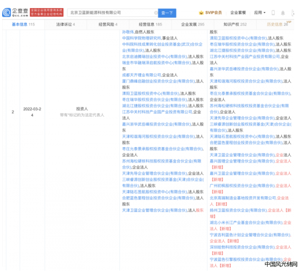Open 瑞金市华融瑞泽启航投资中心 link
This screenshot has width=301, height=277.
(x=156, y=63)
